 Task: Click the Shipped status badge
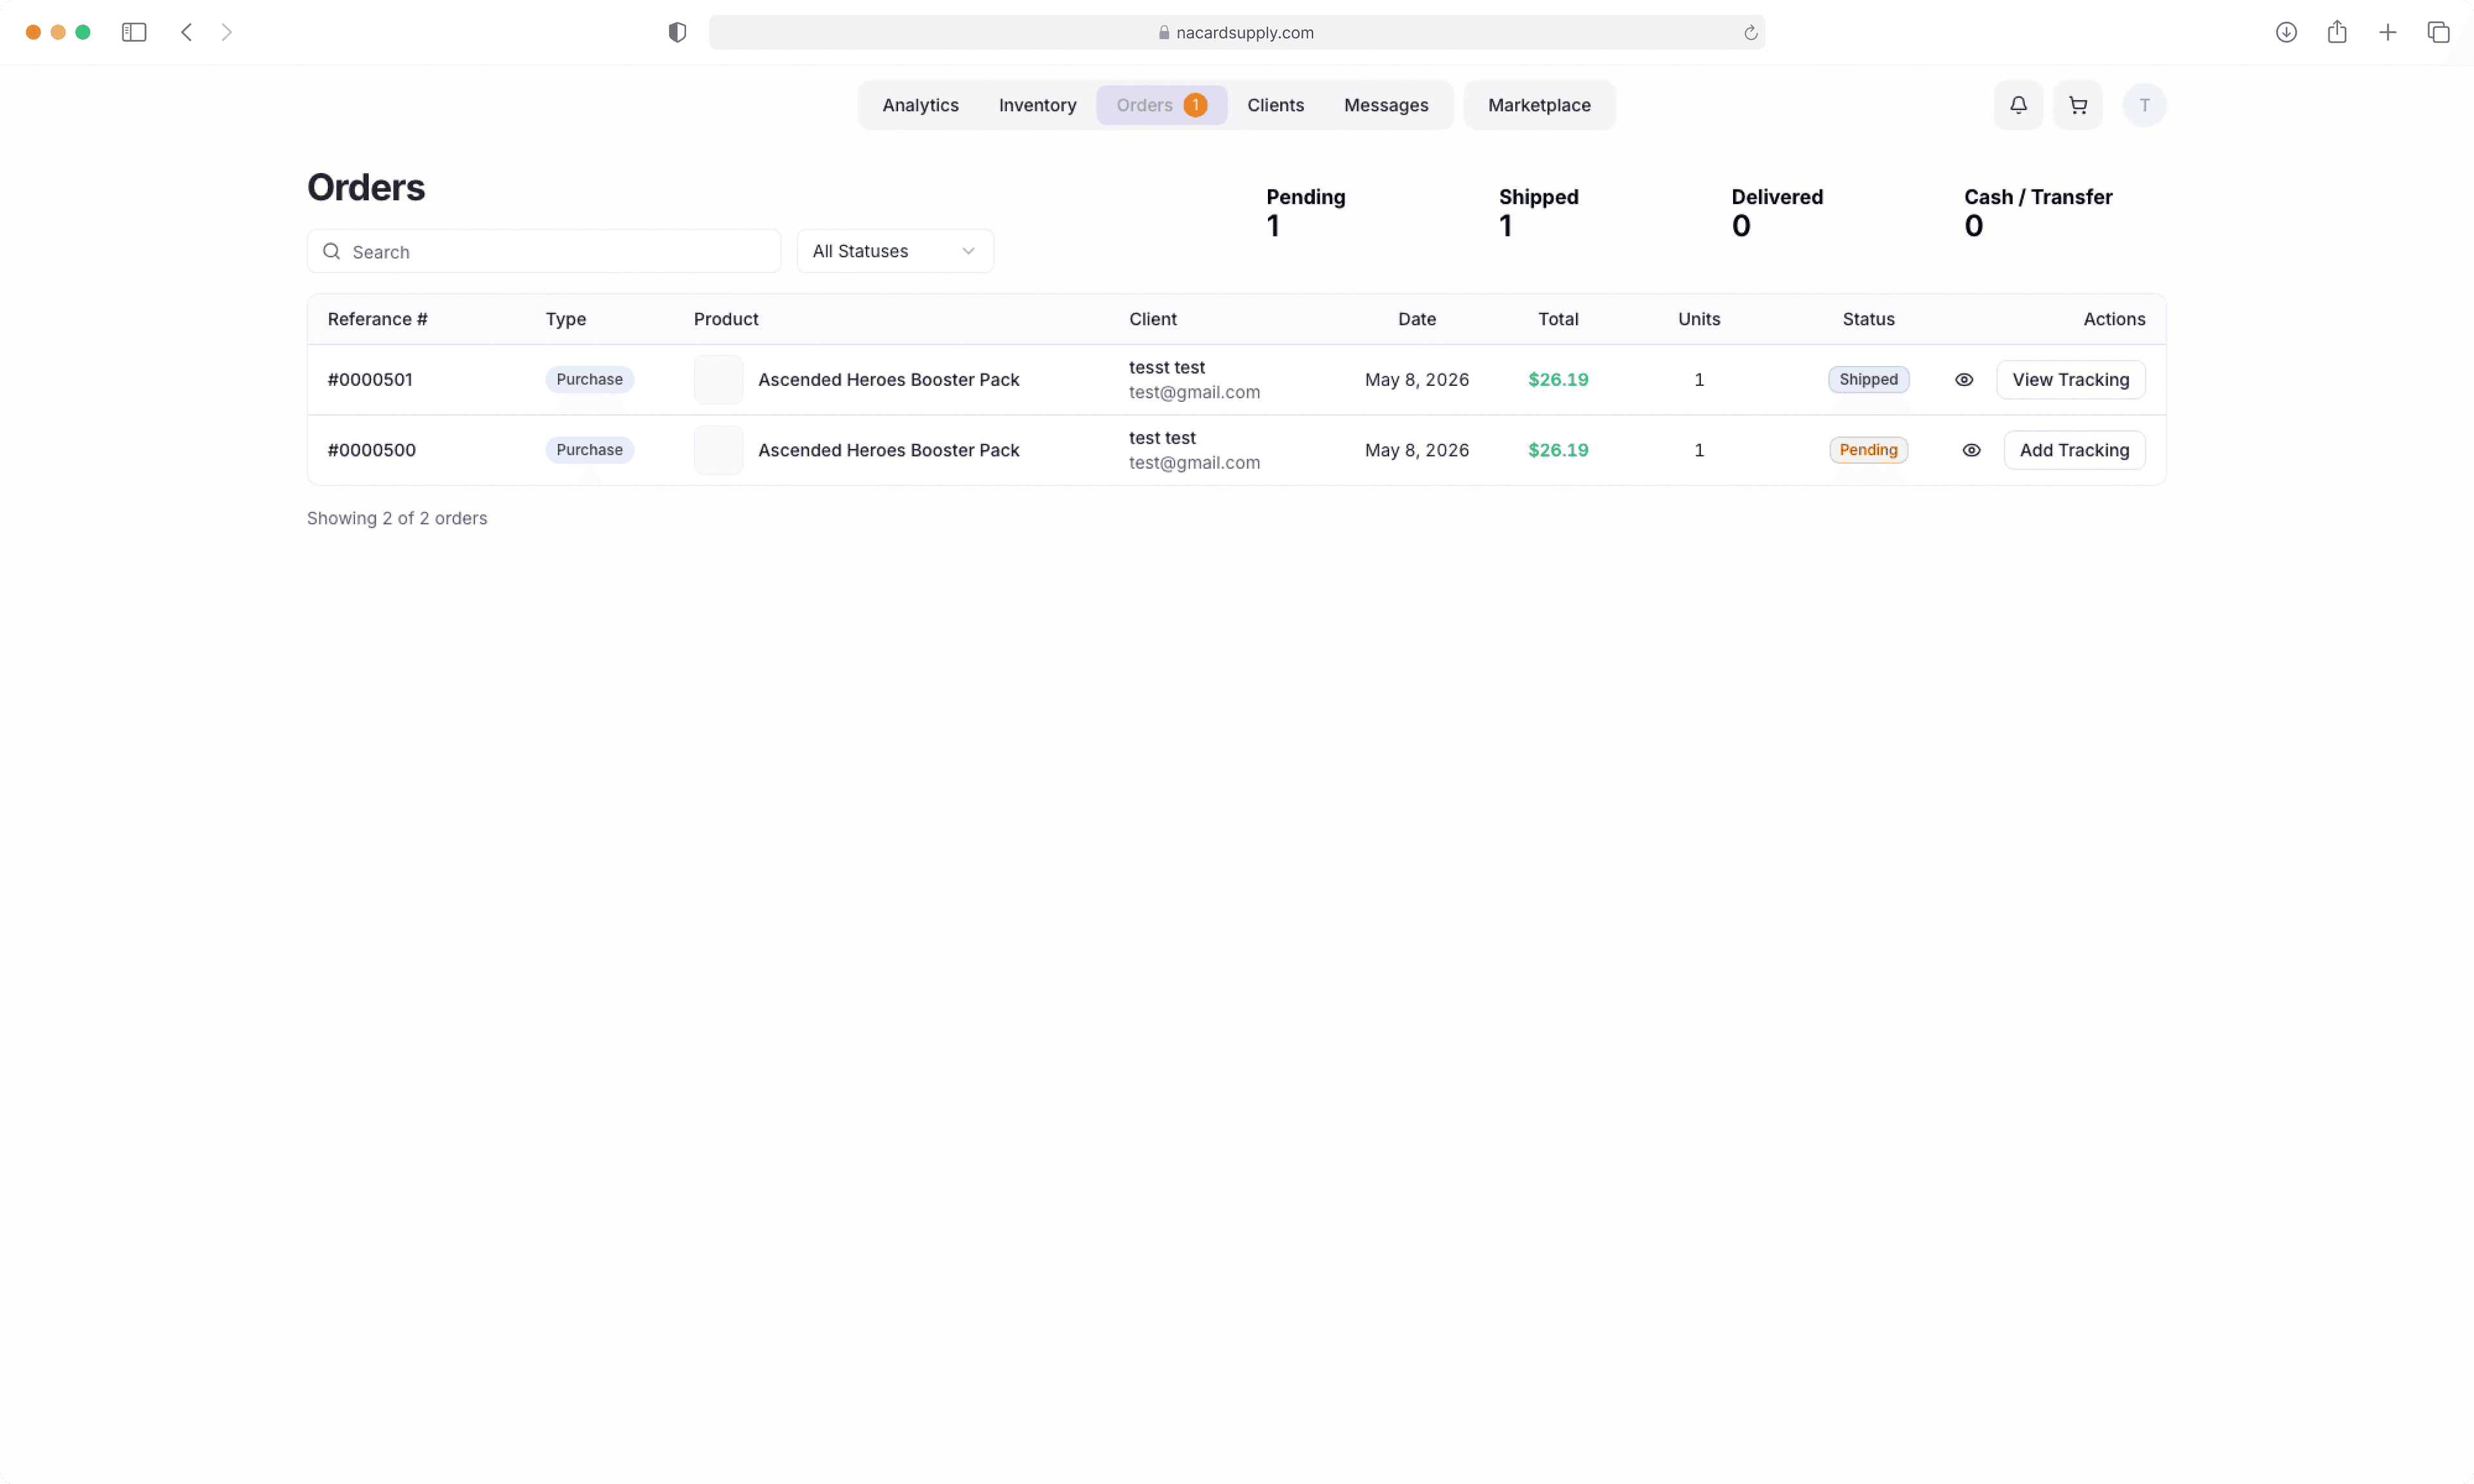click(x=1868, y=380)
